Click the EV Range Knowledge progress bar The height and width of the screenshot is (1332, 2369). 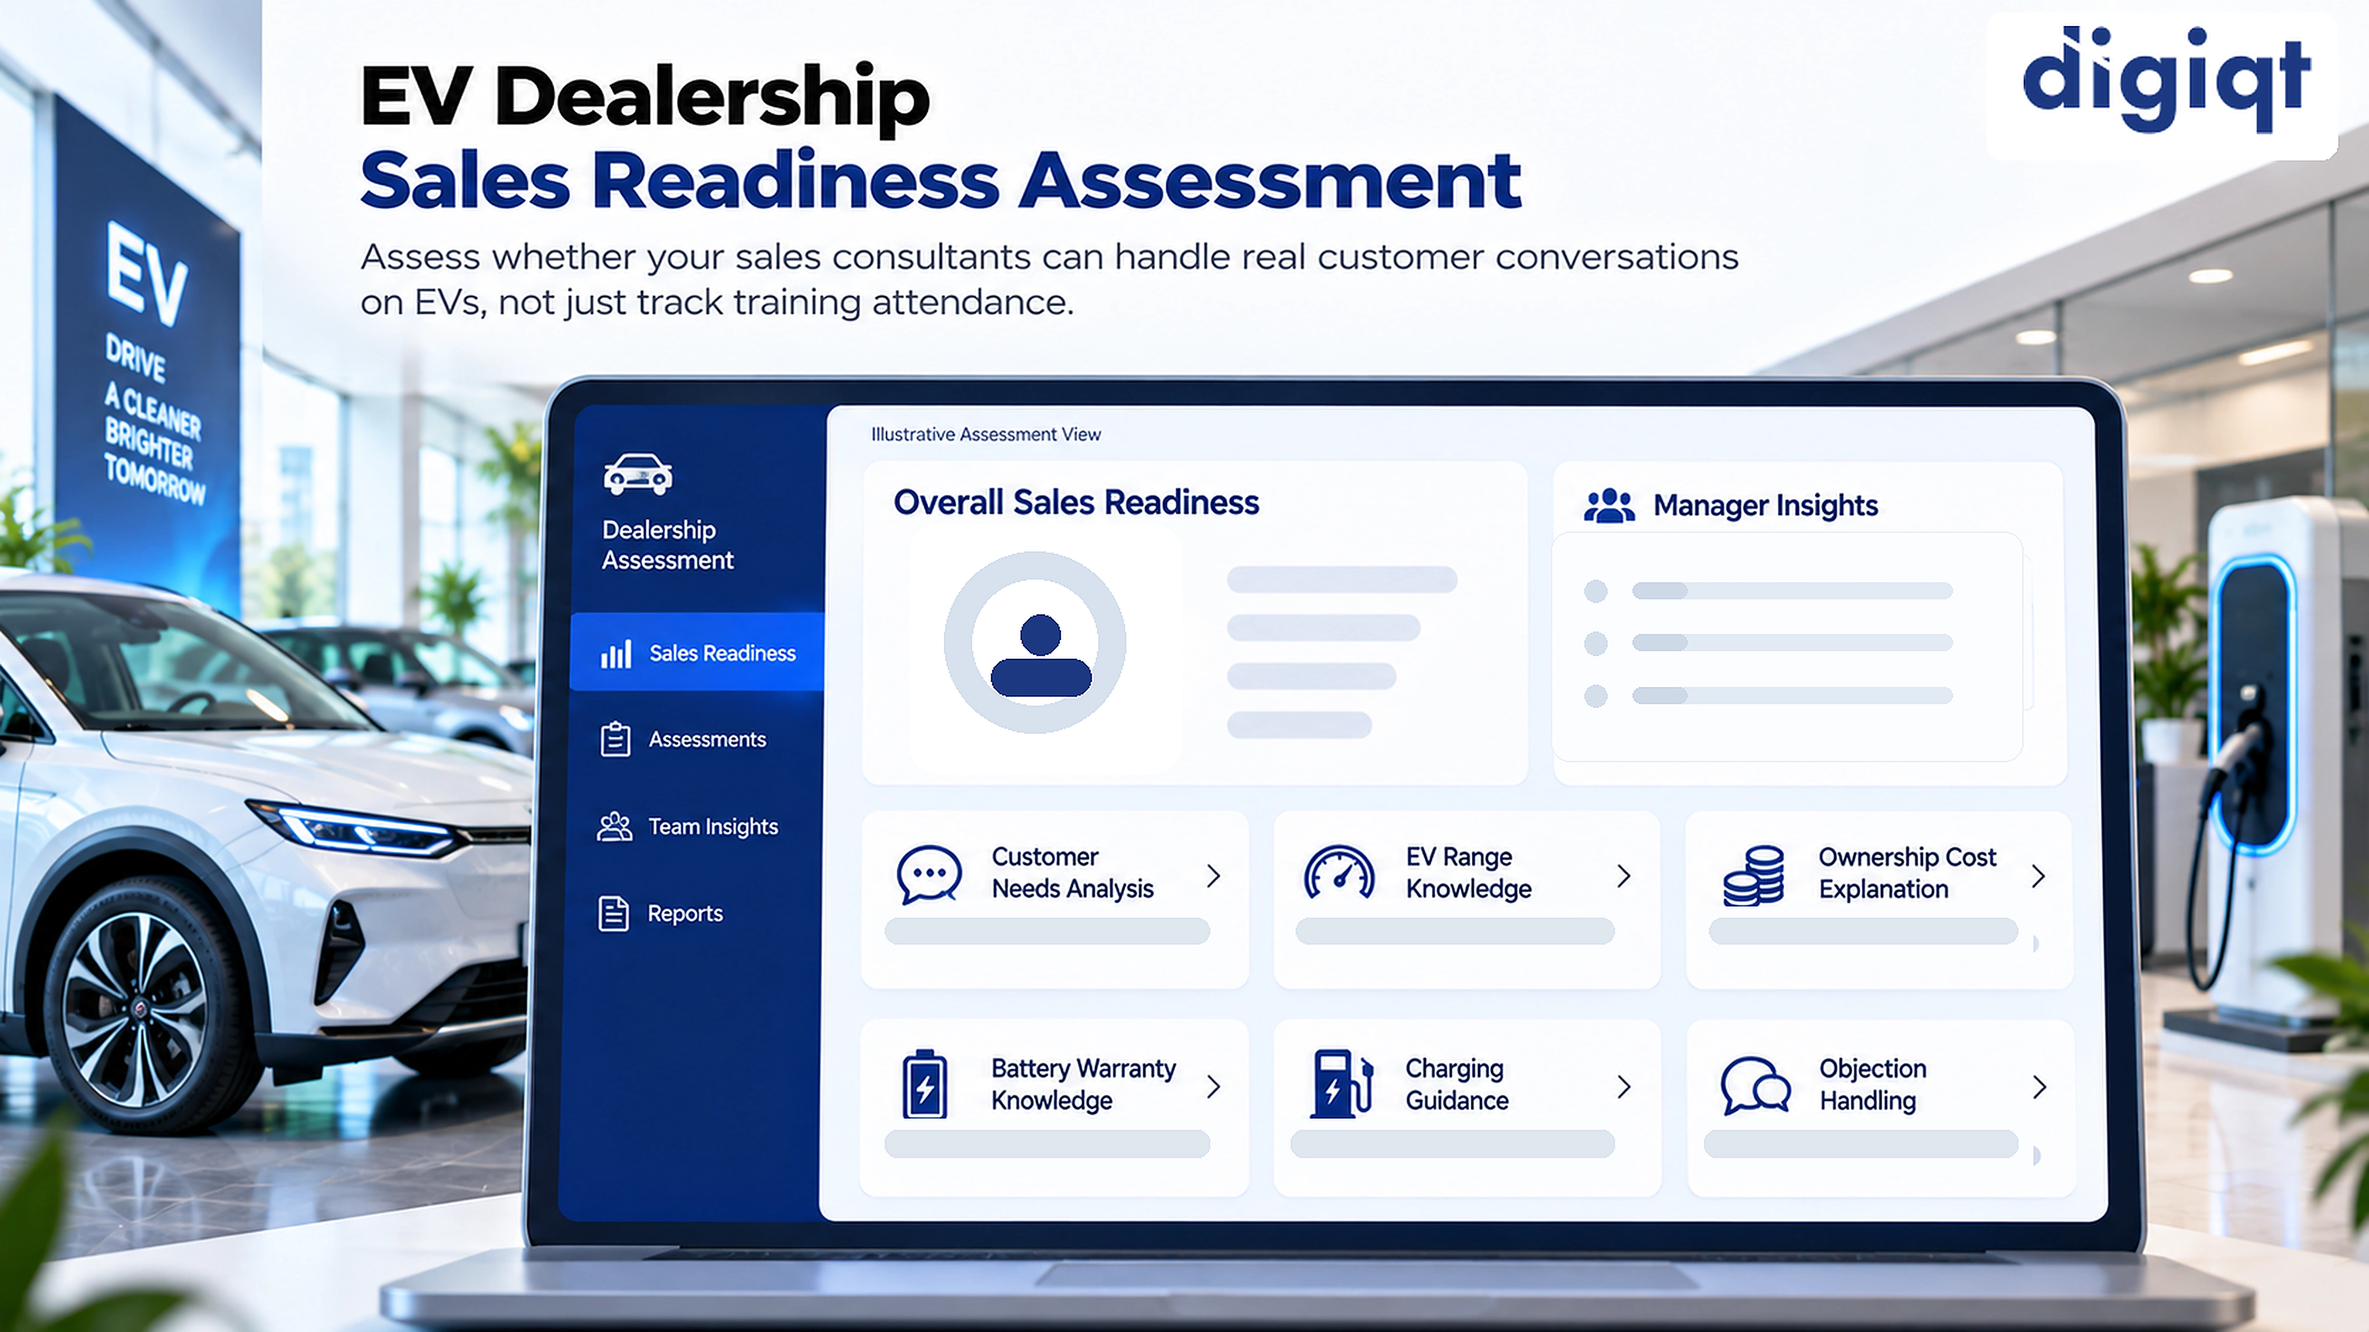pos(1455,931)
